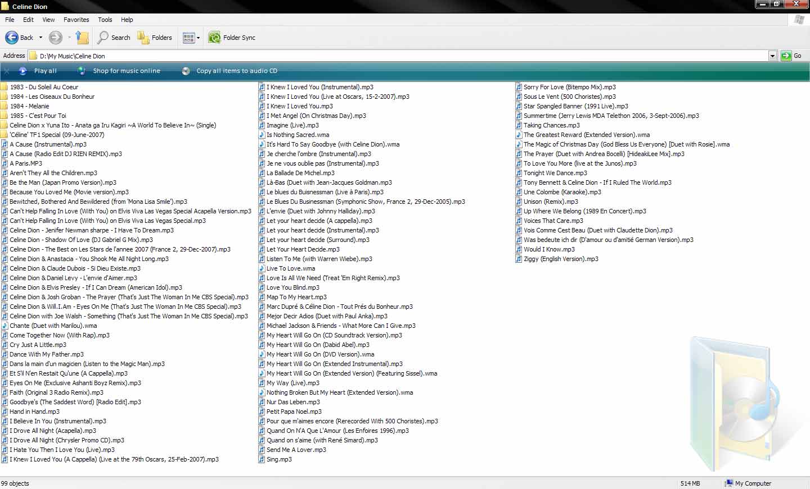The image size is (810, 489).
Task: Click the Back button label
Action: pos(26,38)
